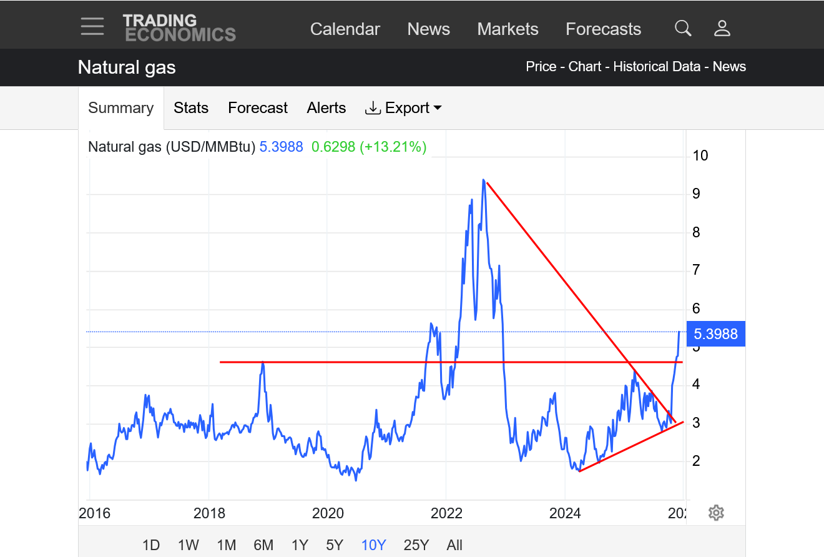Open the Alerts tab
824x557 pixels.
pyautogui.click(x=326, y=108)
